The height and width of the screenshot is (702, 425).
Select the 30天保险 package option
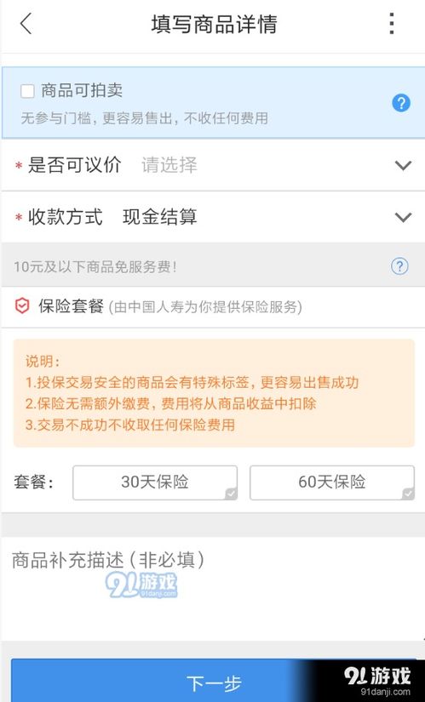pyautogui.click(x=155, y=482)
